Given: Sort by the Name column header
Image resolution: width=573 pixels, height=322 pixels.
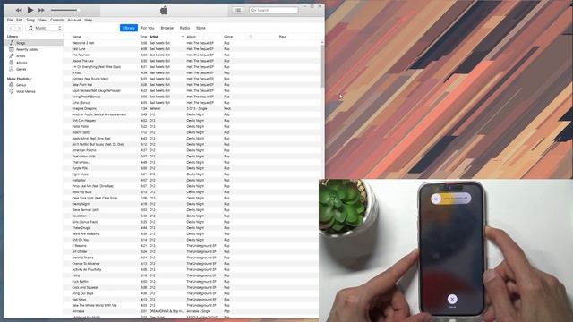Looking at the screenshot, I should pyautogui.click(x=76, y=37).
